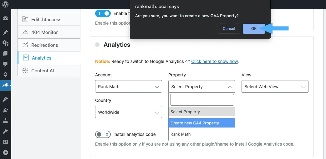Viewport: 326px width, 159px height.
Task: Open the Country Worldwide dropdown
Action: pyautogui.click(x=129, y=112)
